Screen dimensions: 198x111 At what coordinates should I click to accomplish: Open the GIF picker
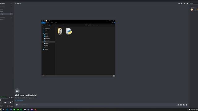pos(181,105)
